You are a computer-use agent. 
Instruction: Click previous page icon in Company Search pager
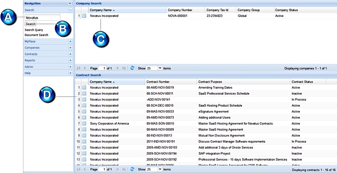[x=84, y=68]
